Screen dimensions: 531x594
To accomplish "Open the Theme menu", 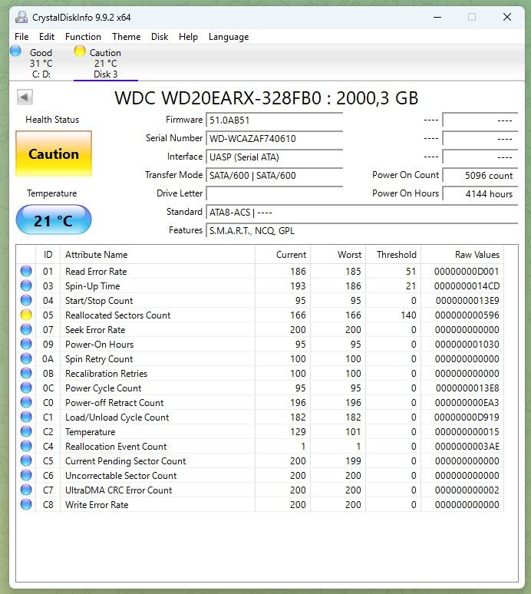I will (x=126, y=37).
